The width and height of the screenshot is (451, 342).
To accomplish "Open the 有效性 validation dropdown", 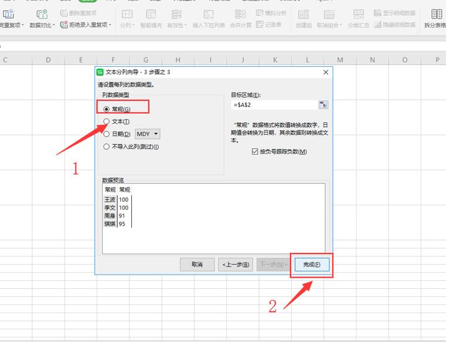I will tap(185, 25).
